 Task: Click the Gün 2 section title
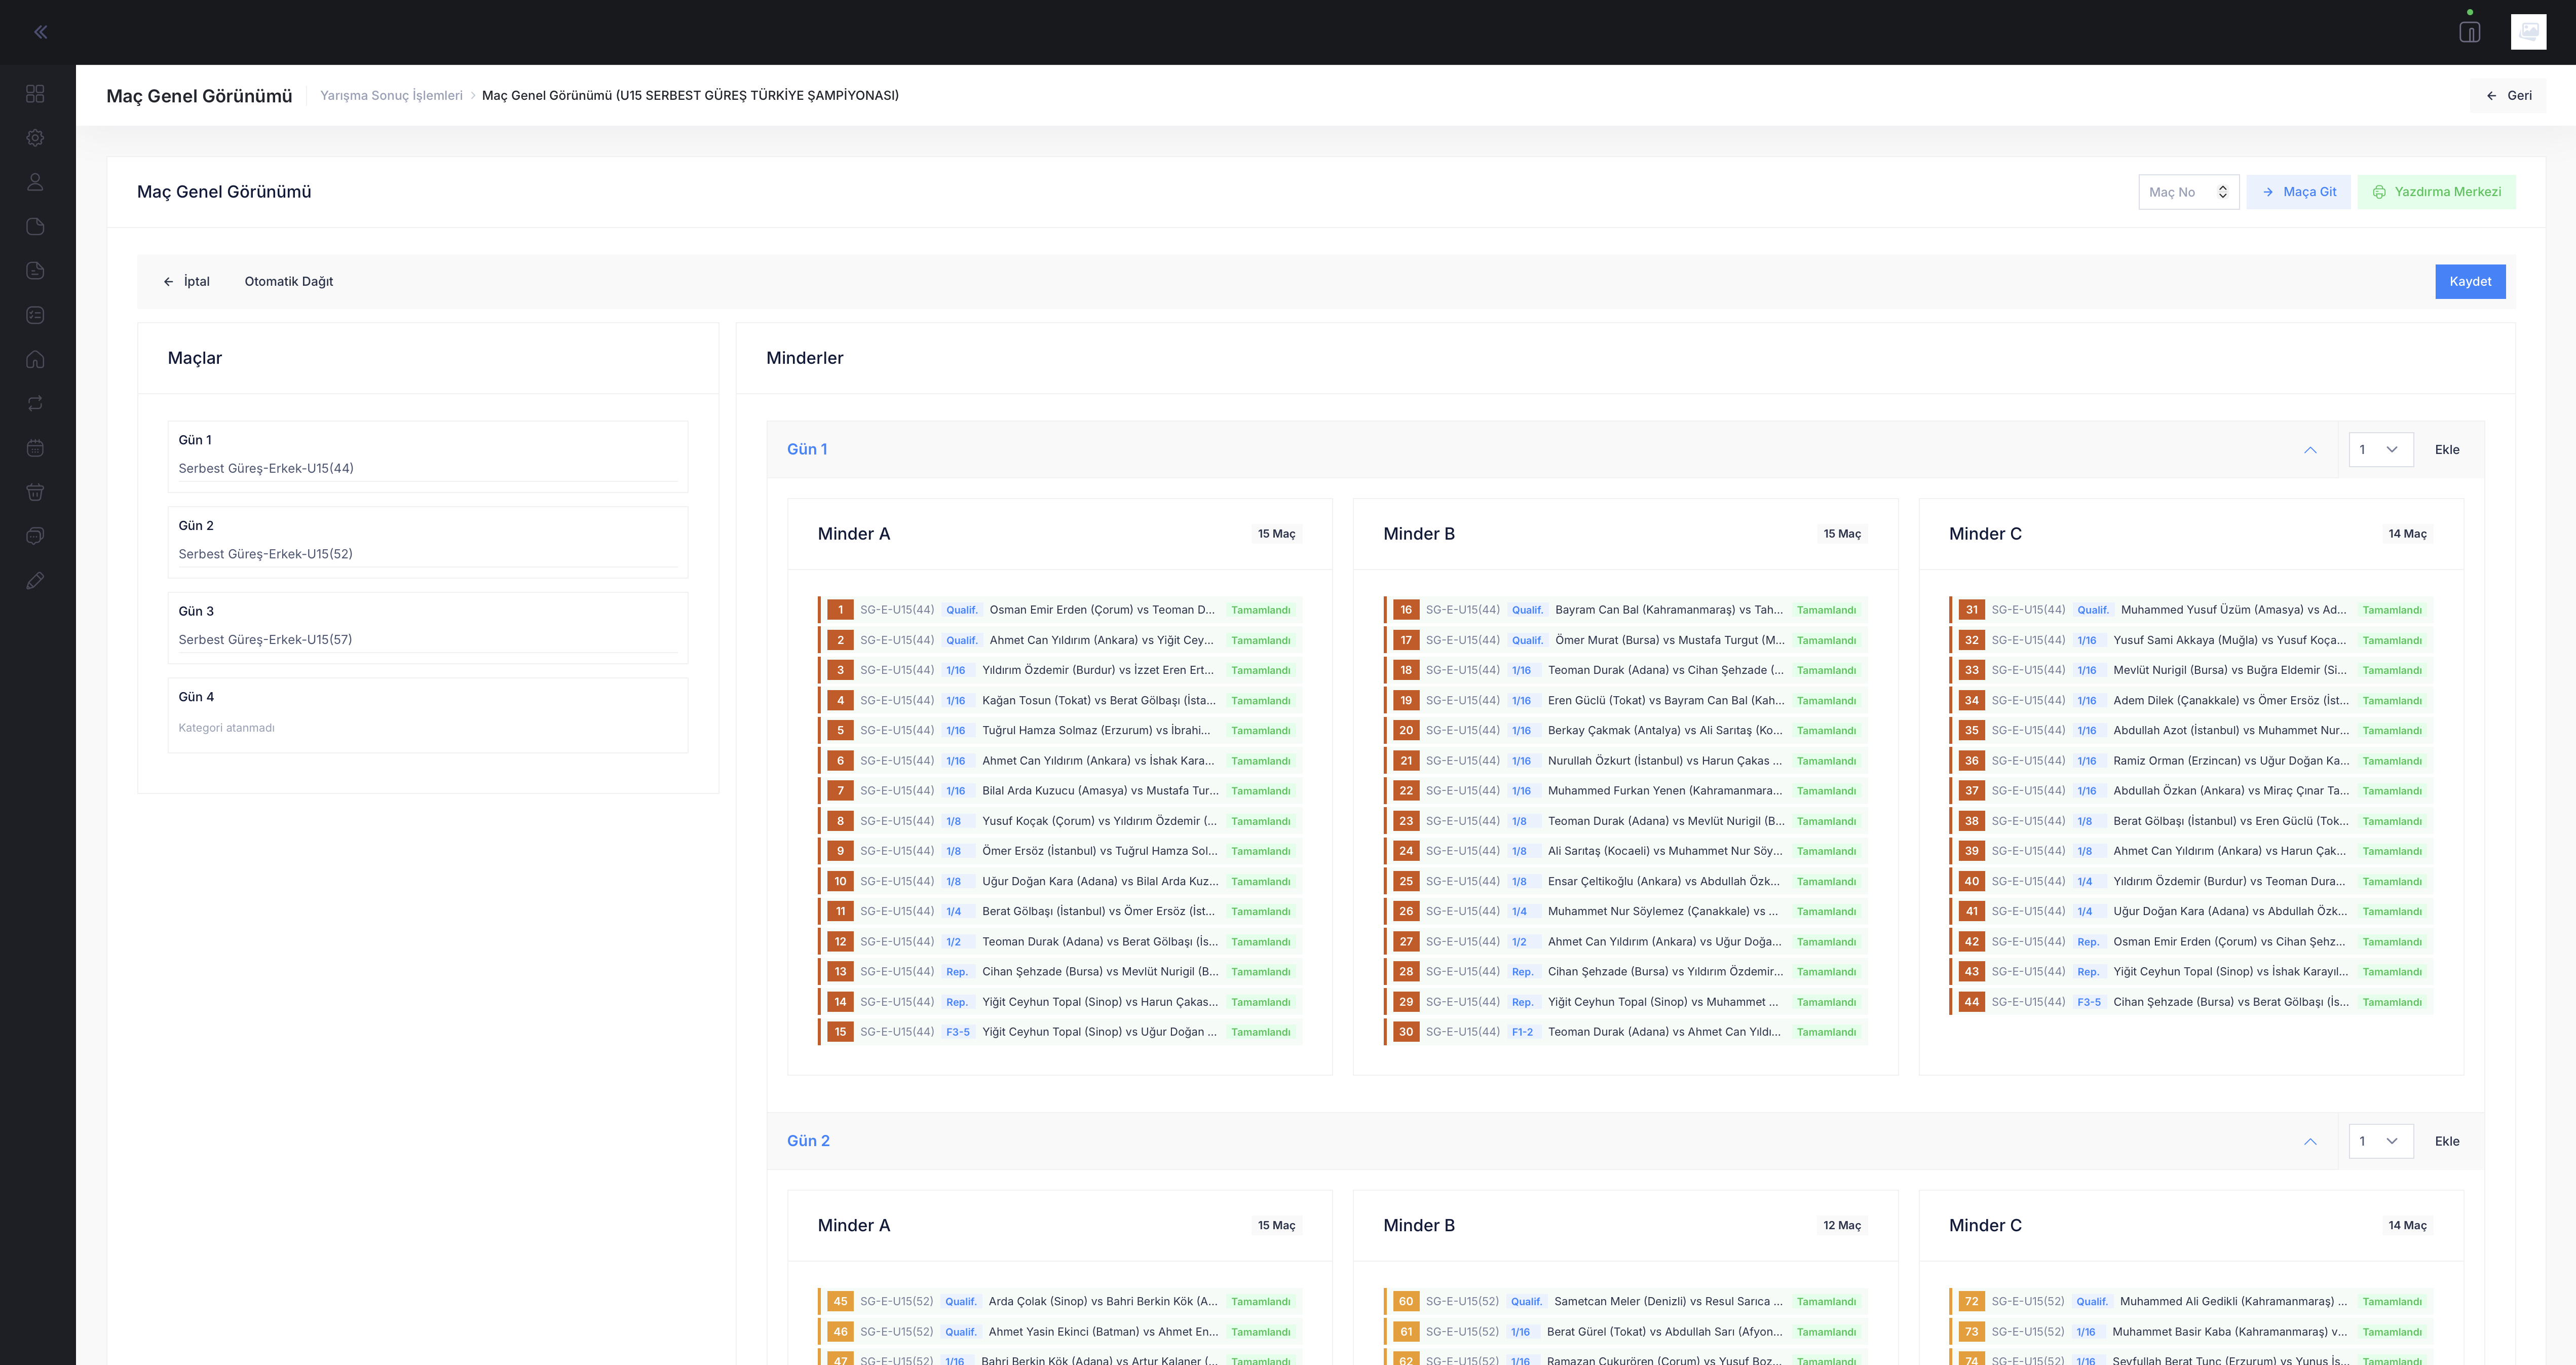808,1141
